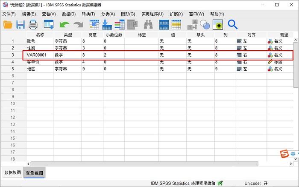Select the VAR00001 variable name cell

click(40, 55)
